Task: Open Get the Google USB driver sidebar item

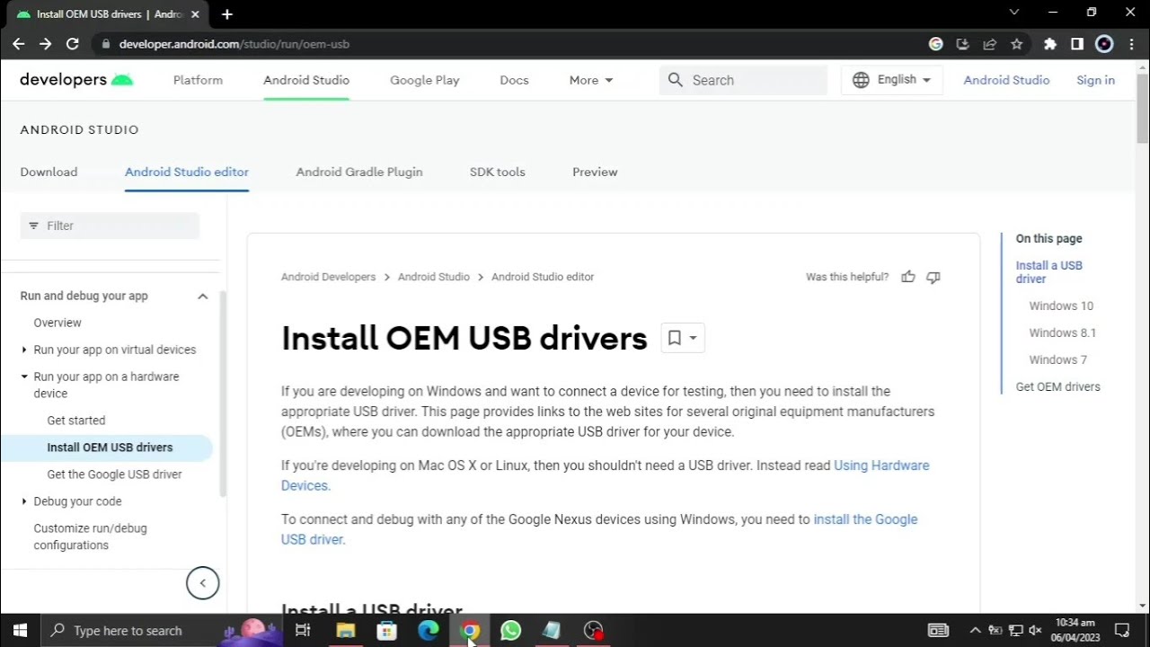Action: click(x=114, y=474)
